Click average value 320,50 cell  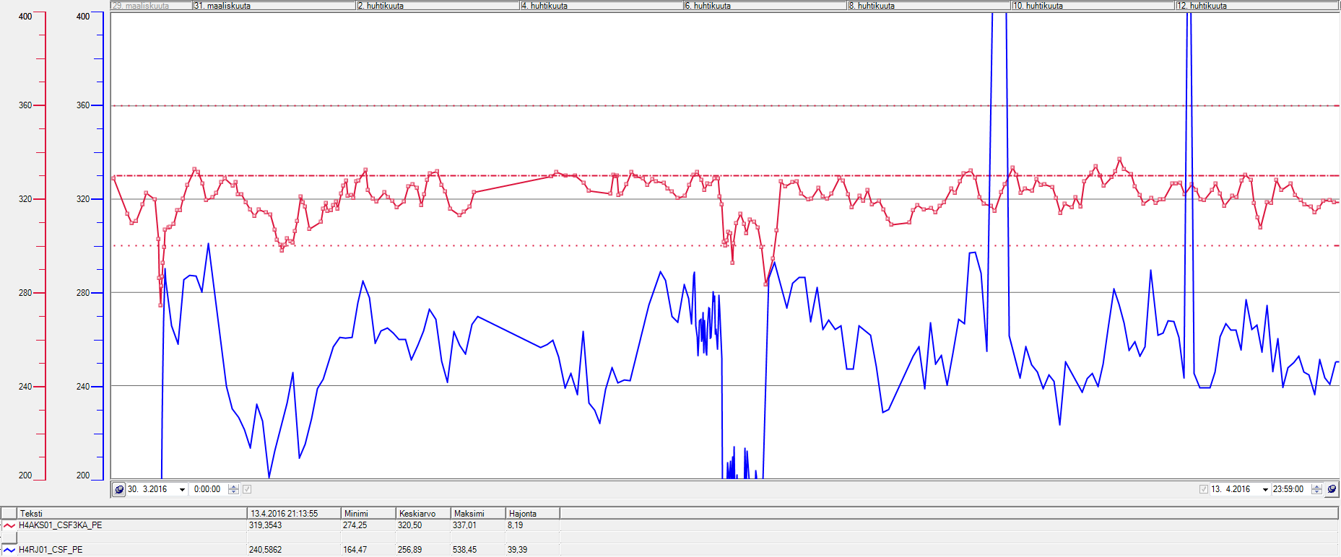pyautogui.click(x=423, y=525)
